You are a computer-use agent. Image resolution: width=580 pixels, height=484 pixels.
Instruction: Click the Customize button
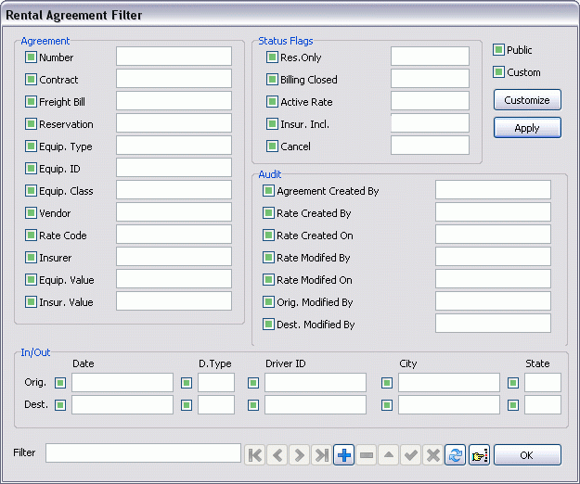527,100
